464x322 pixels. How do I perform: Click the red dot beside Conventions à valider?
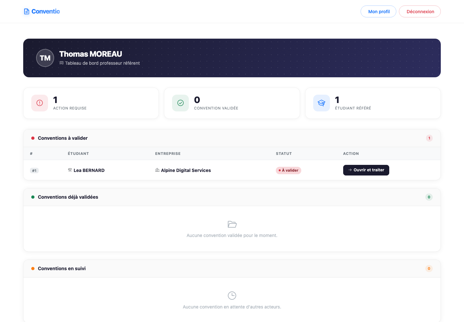(33, 138)
